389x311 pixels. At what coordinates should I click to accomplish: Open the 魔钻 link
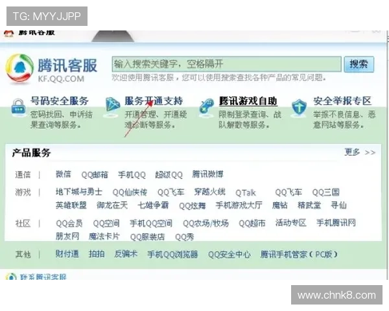click(x=280, y=205)
